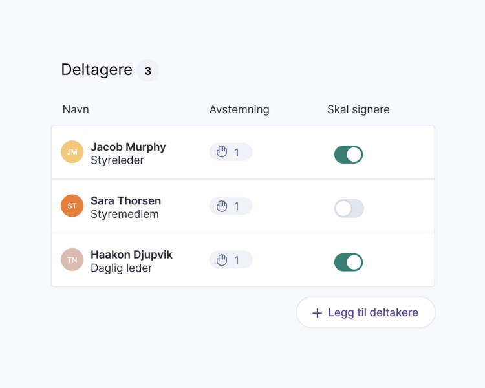Image resolution: width=485 pixels, height=388 pixels.
Task: Click the name Jacob Murphy
Action: click(128, 147)
